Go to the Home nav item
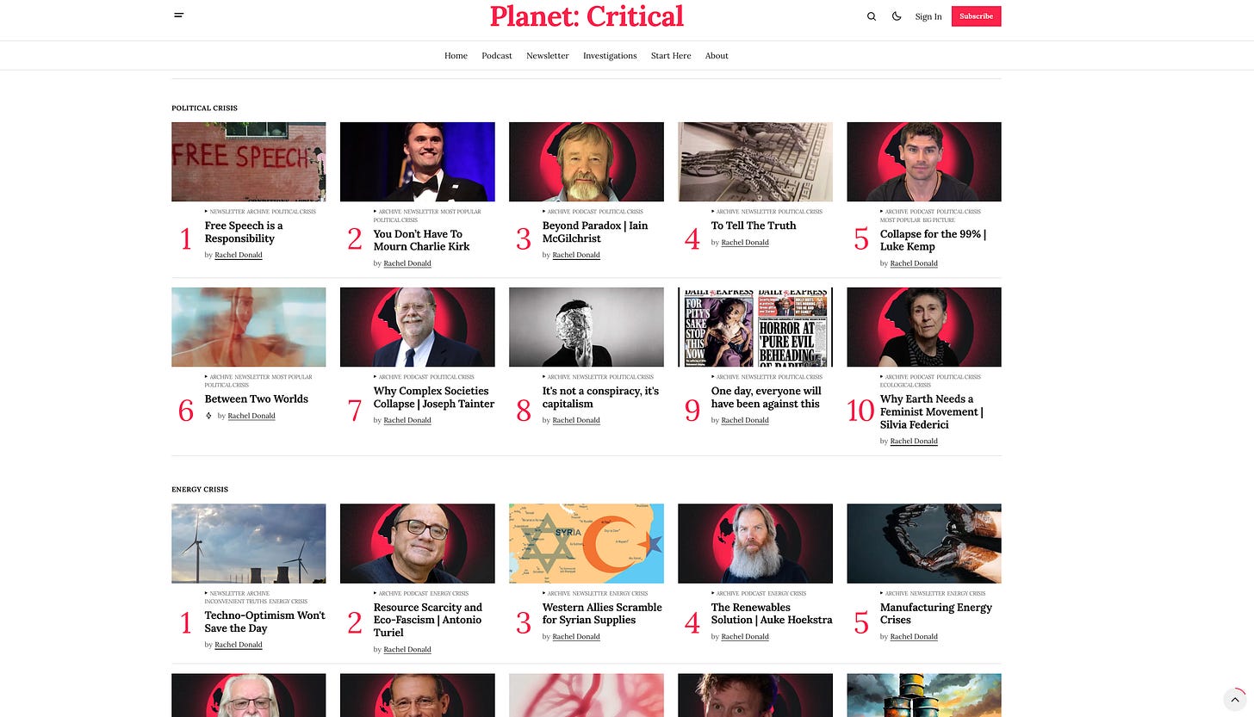 [x=456, y=55]
